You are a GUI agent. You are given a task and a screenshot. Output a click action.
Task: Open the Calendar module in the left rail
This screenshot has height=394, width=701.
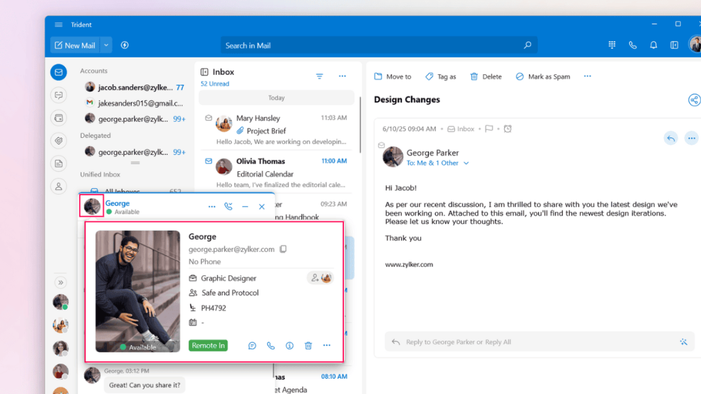tap(59, 118)
